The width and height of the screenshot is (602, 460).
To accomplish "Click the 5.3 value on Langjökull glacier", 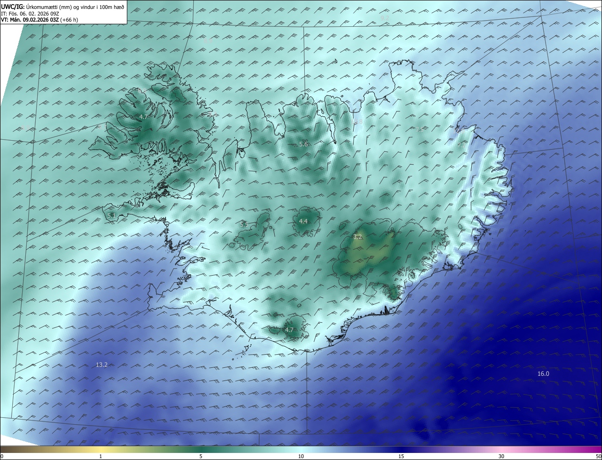I will click(x=244, y=225).
